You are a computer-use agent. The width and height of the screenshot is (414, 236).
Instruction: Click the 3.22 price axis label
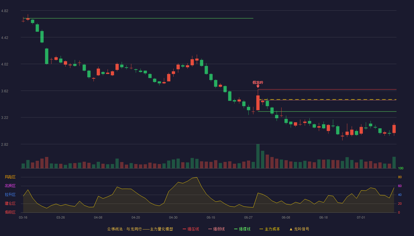pos(5,118)
